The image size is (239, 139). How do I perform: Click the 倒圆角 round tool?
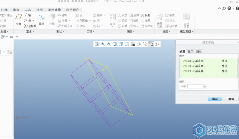pyautogui.click(x=82, y=21)
